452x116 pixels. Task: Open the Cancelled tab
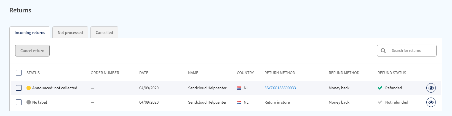104,33
